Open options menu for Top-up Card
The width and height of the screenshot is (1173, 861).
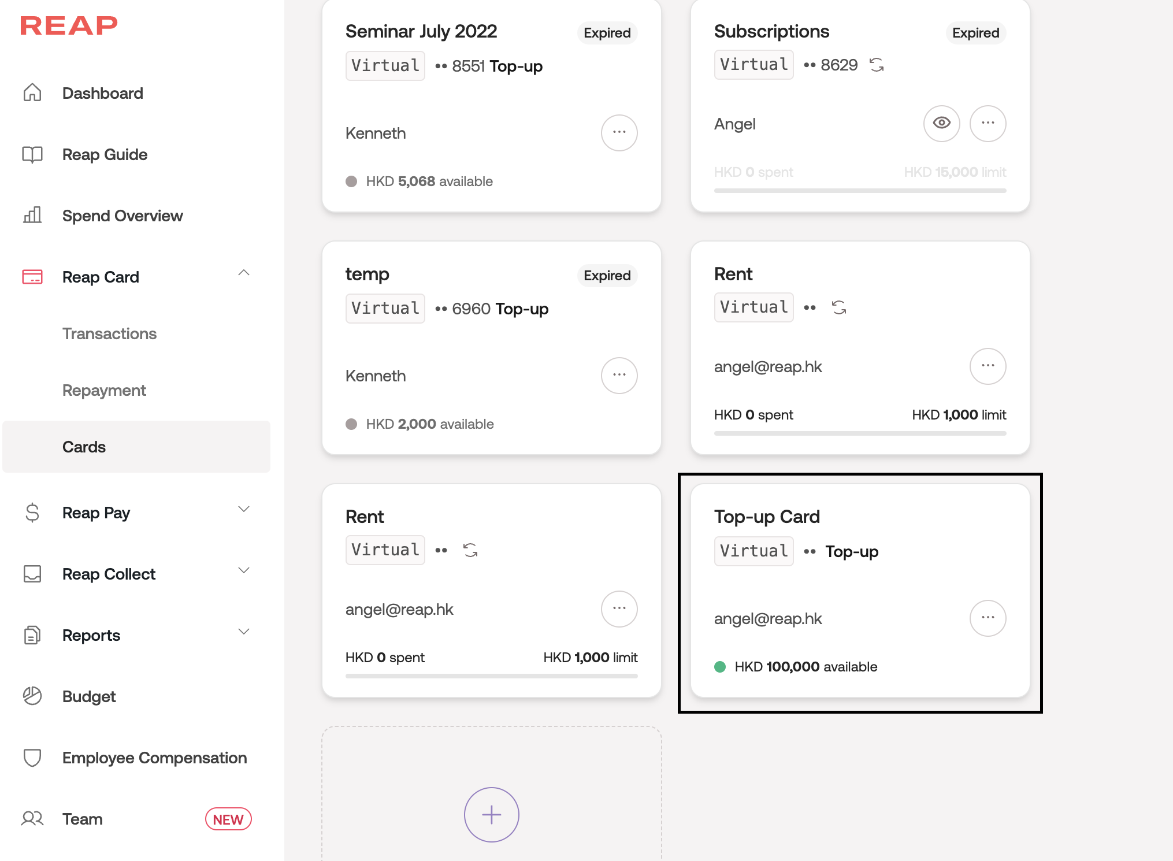(x=988, y=618)
